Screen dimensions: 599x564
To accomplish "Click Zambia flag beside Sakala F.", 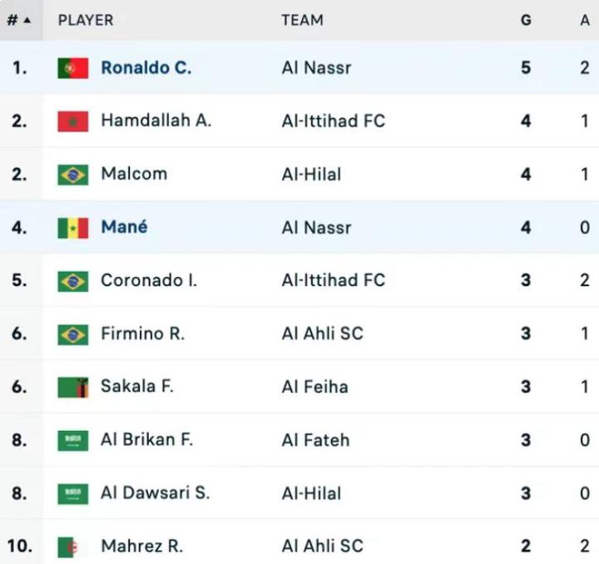I will coord(73,387).
